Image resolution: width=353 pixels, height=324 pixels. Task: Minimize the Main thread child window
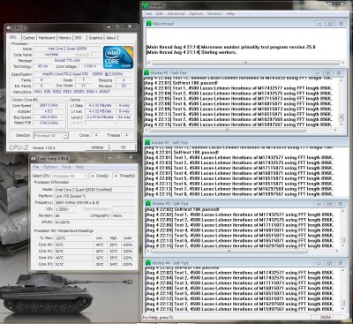click(319, 24)
